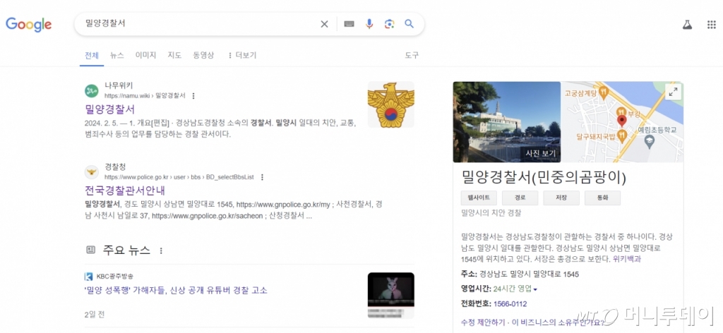Screen dimensions: 723x333
Task: Start voice search with microphone icon
Action: click(x=369, y=24)
